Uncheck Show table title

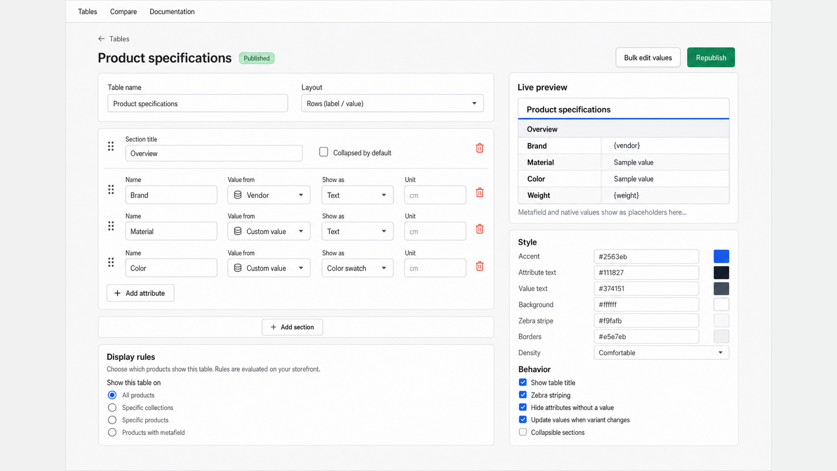click(x=523, y=383)
